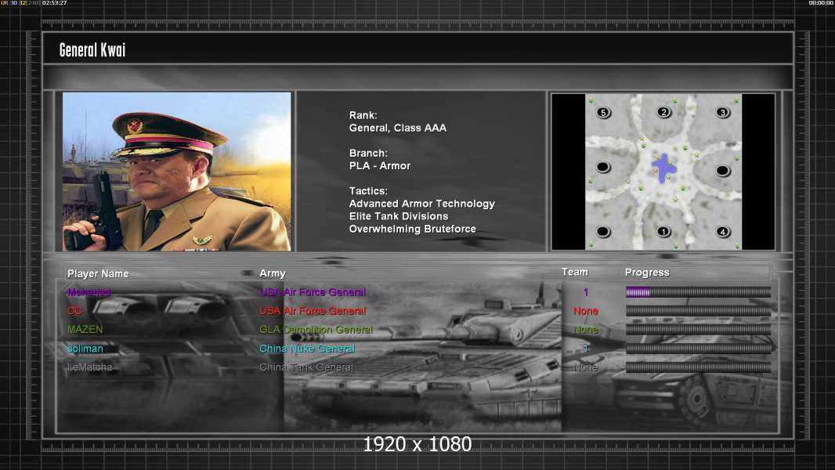Click the 'Progress' column header
The image size is (835, 470).
point(647,273)
